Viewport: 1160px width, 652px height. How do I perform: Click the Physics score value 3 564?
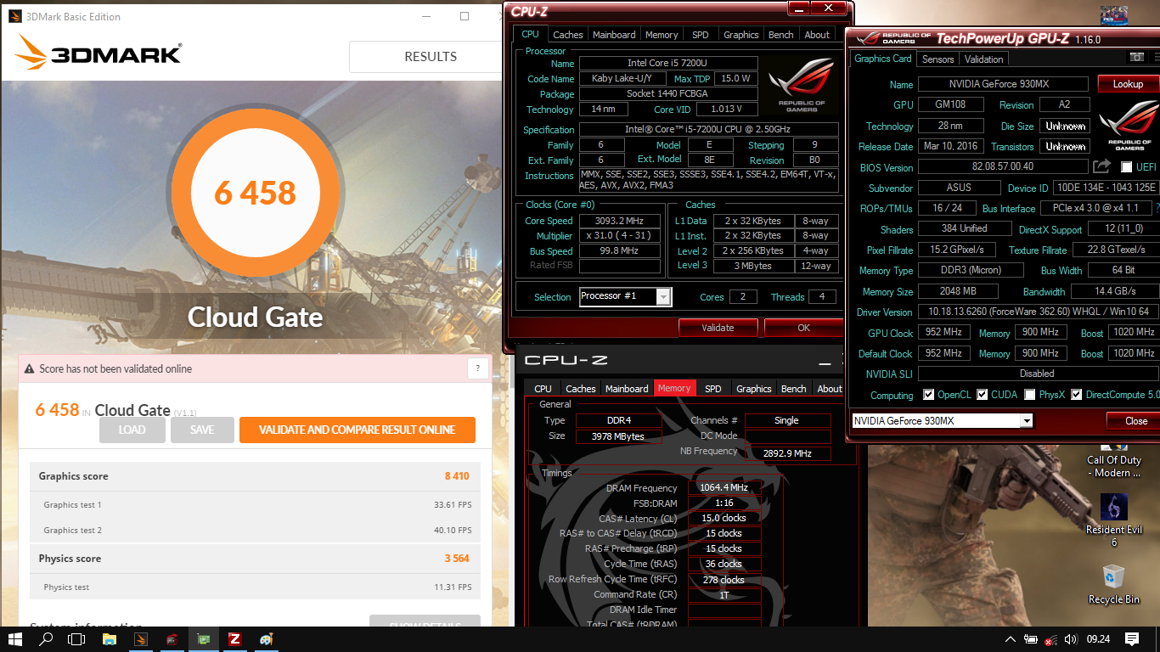457,559
